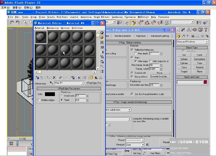Open the Standard Primitives dropdown
Image resolution: width=216 pixels, height=156 pixels.
(207, 42)
